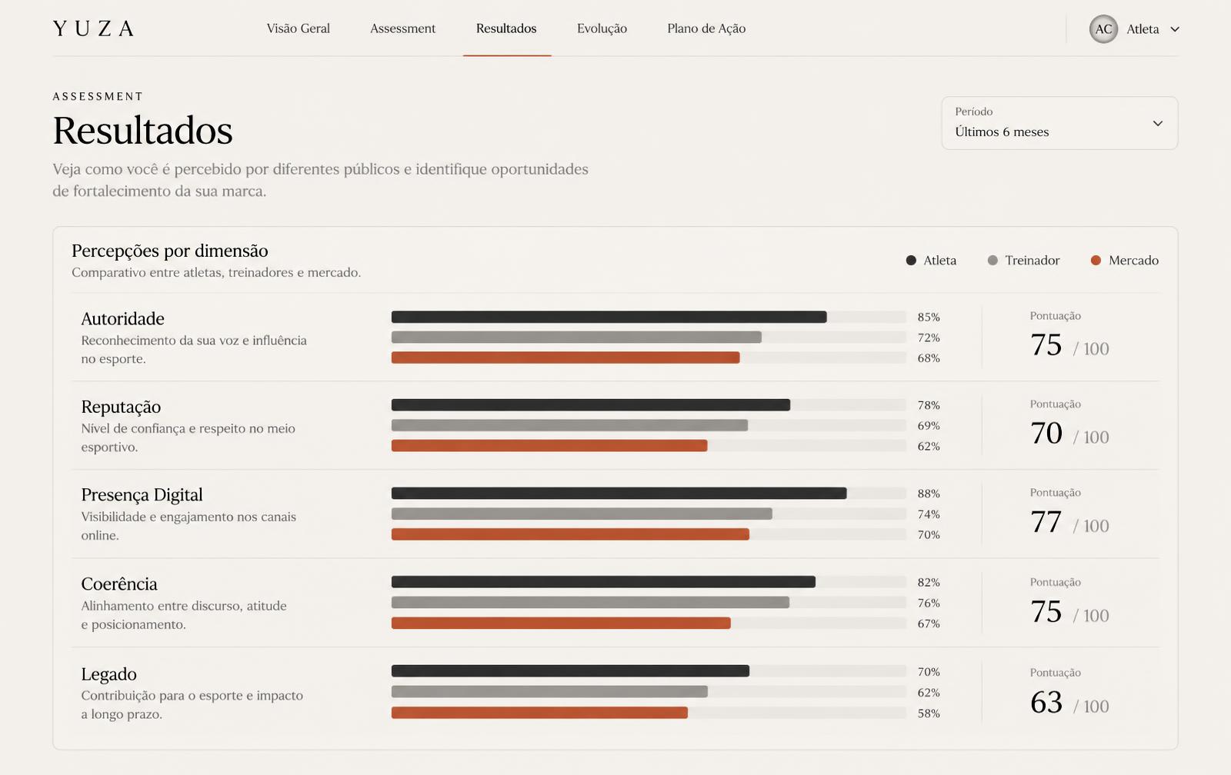The width and height of the screenshot is (1231, 775).
Task: Click Reputação's 78% Atleta bar
Action: (x=591, y=405)
